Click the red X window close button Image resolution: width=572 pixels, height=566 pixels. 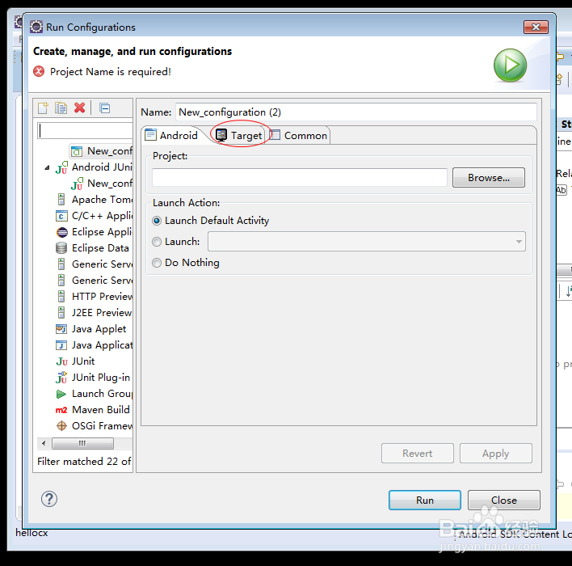click(x=536, y=27)
